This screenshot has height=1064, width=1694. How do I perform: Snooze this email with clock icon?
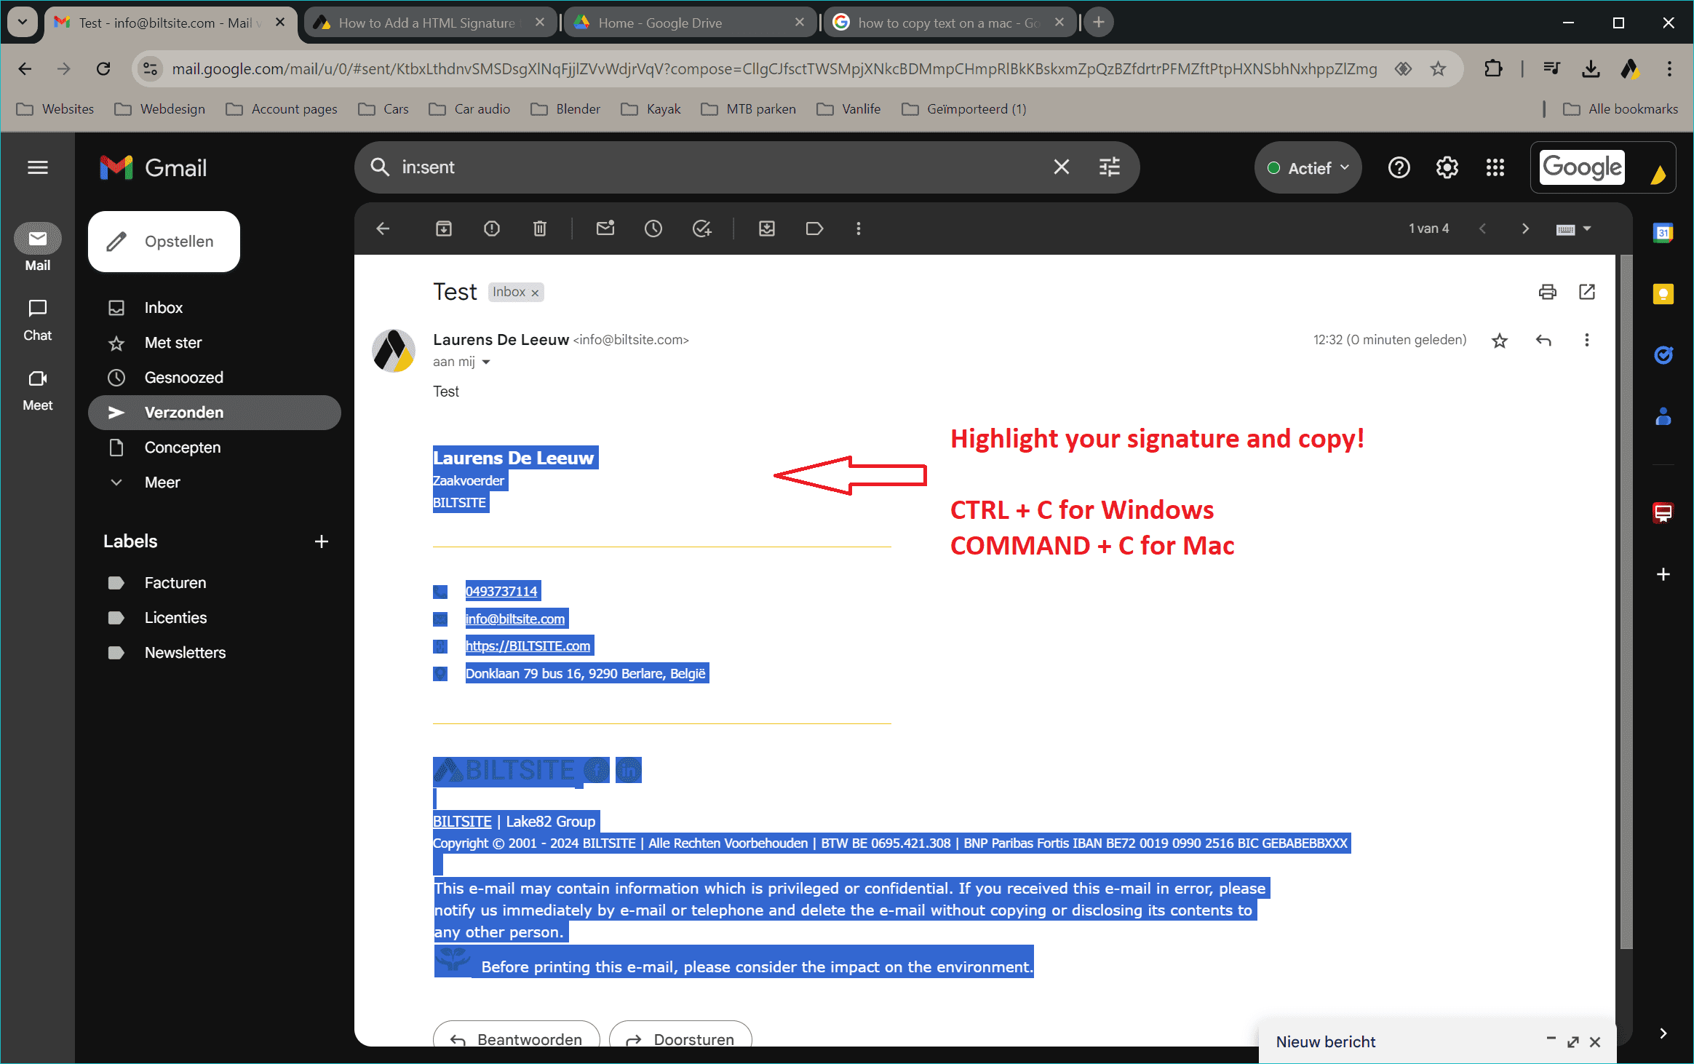(x=653, y=229)
